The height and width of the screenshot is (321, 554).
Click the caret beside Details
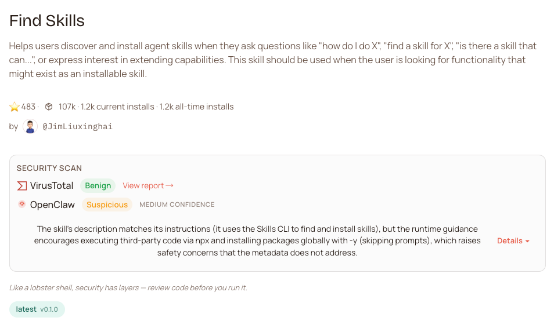527,241
